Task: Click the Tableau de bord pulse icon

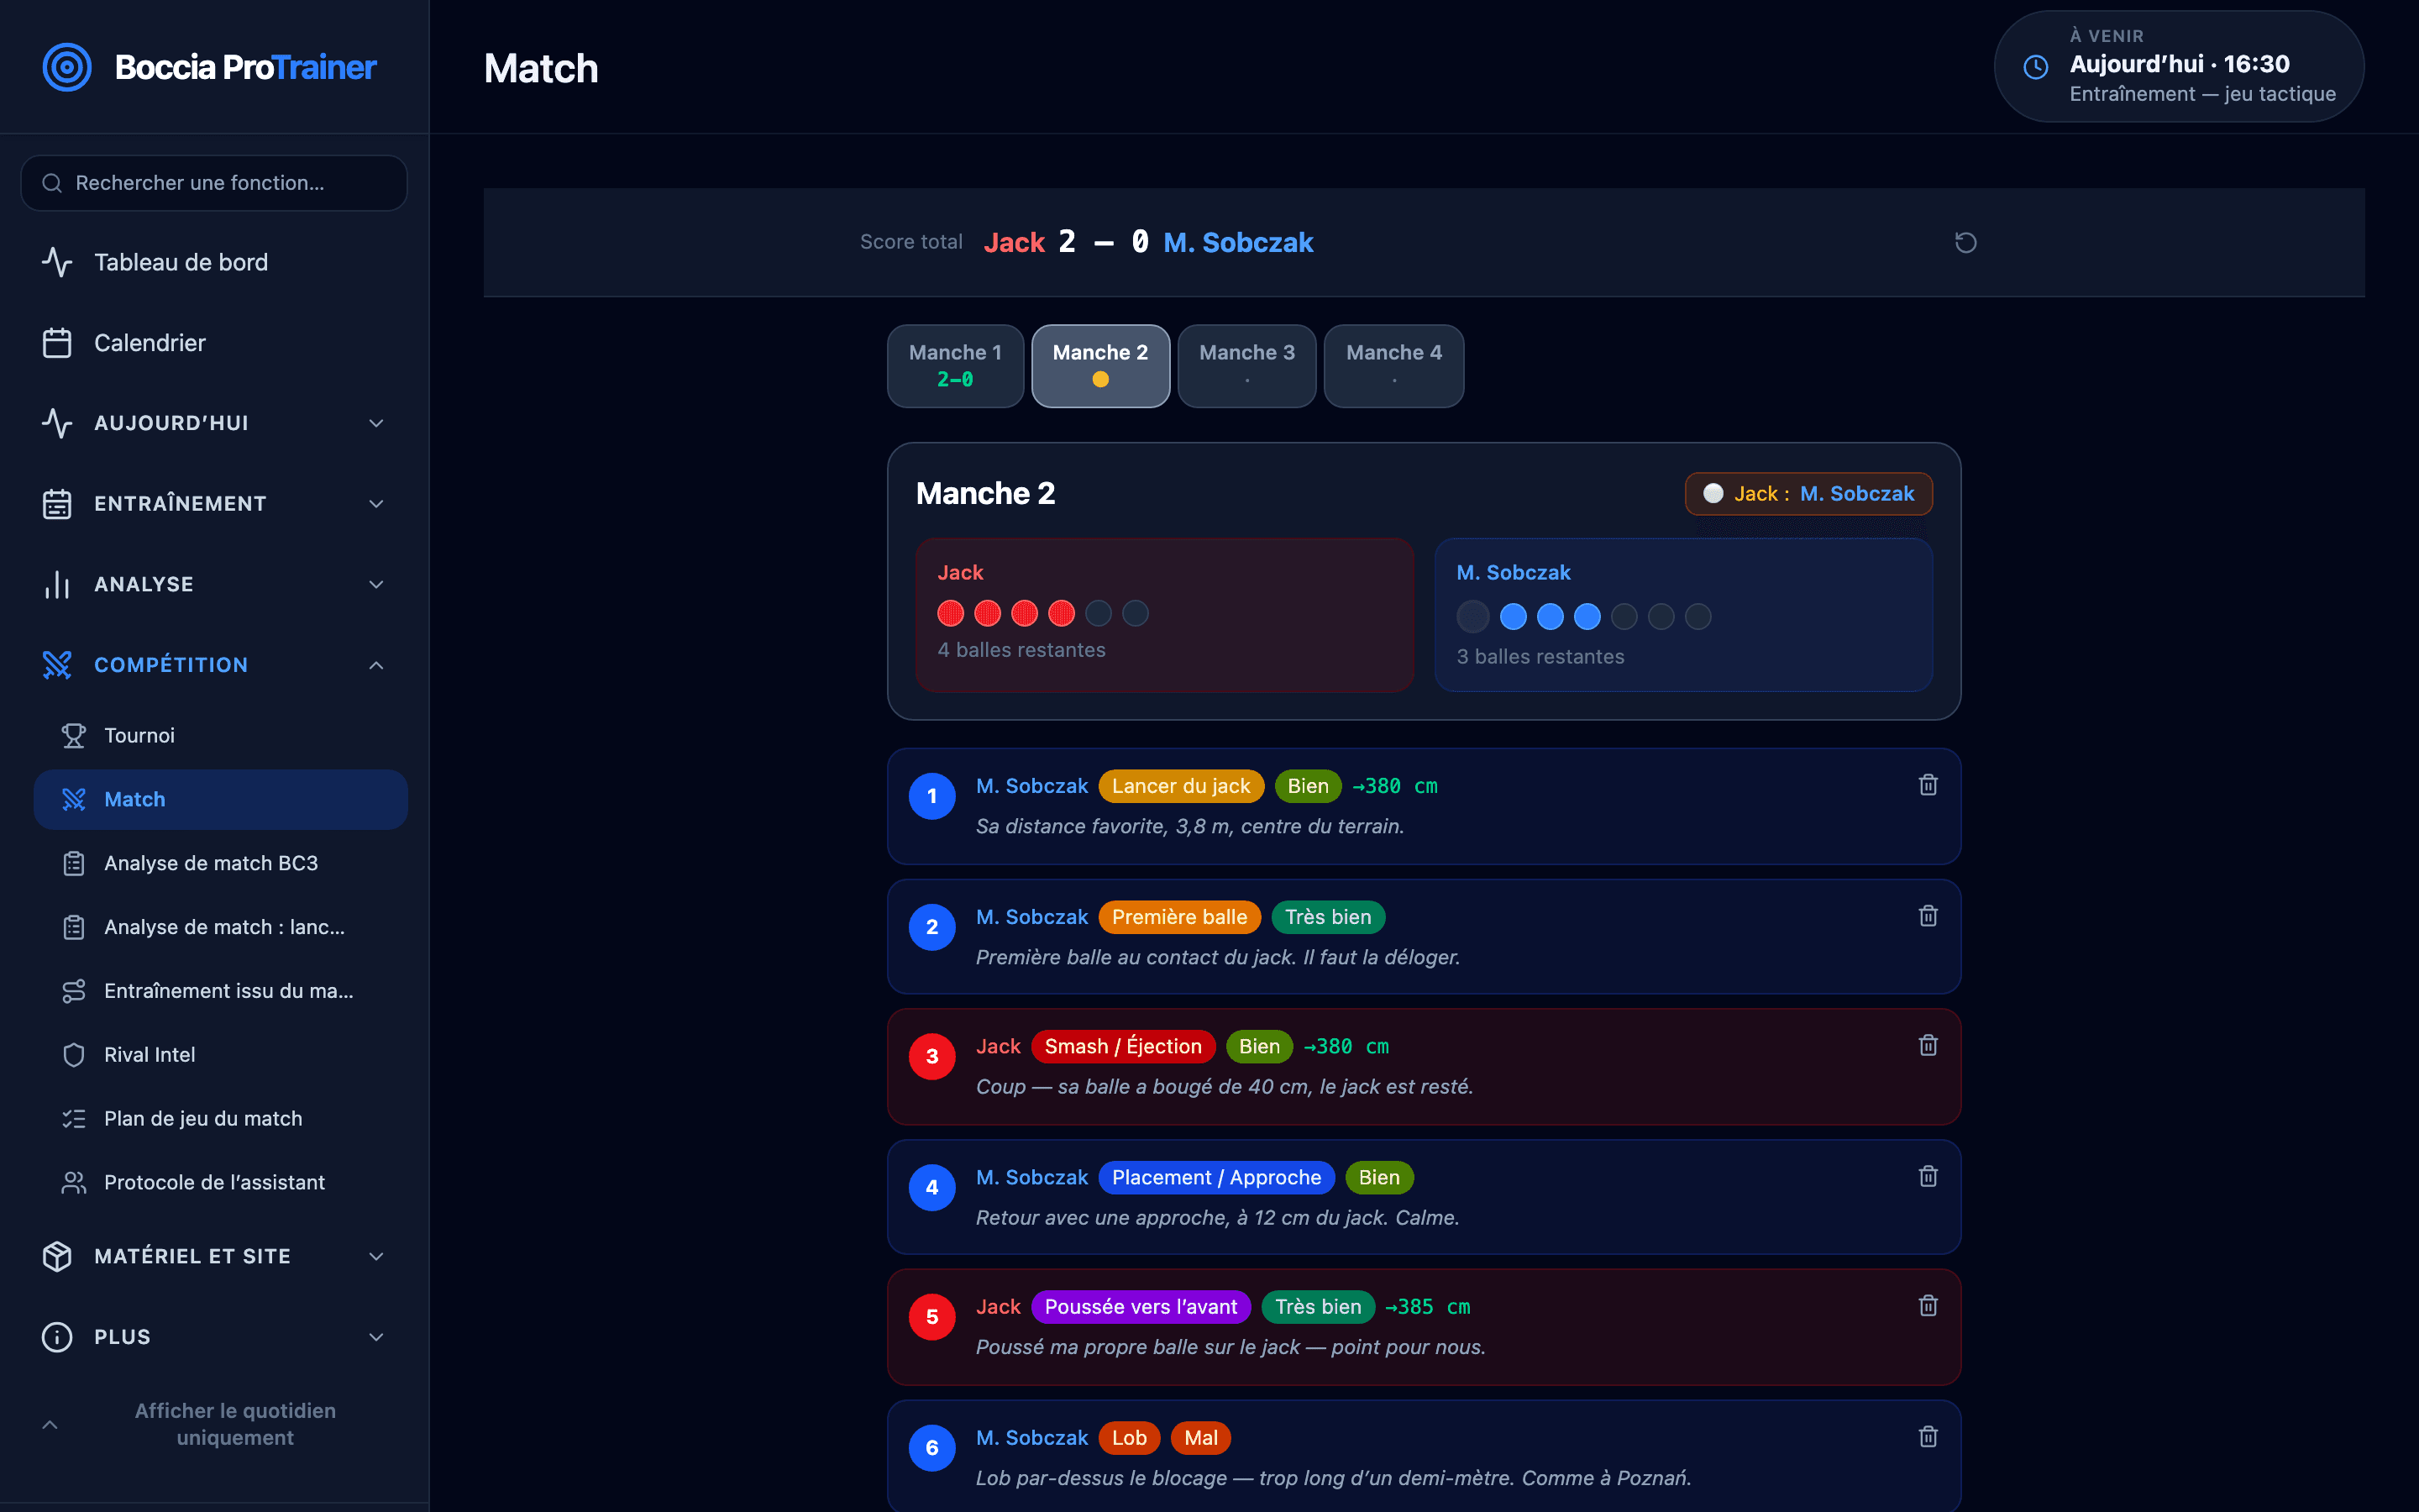Action: pos(57,262)
